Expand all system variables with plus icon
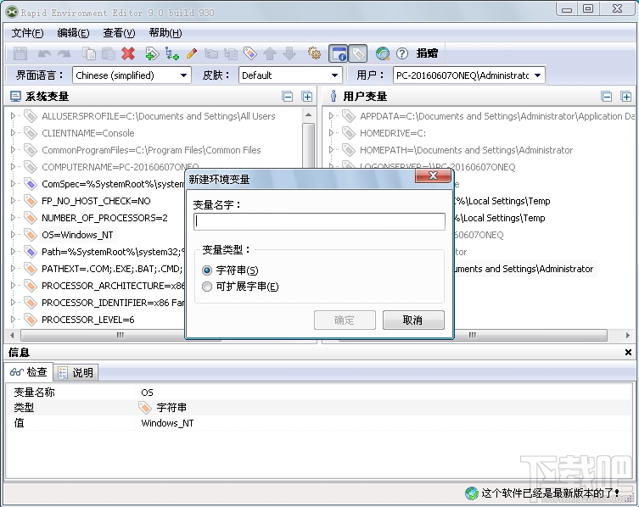Viewport: 639px width, 507px height. (307, 97)
